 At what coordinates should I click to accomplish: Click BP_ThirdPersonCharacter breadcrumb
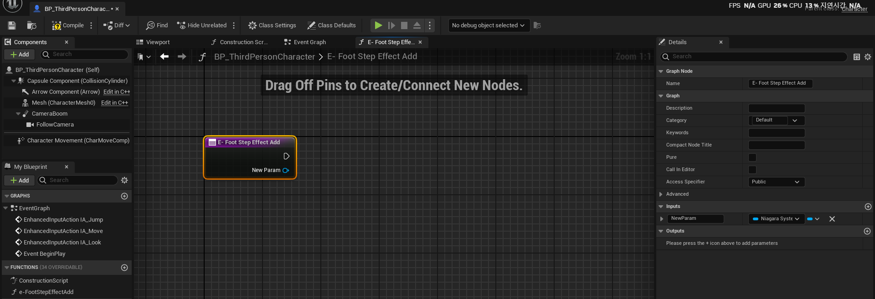pyautogui.click(x=264, y=57)
